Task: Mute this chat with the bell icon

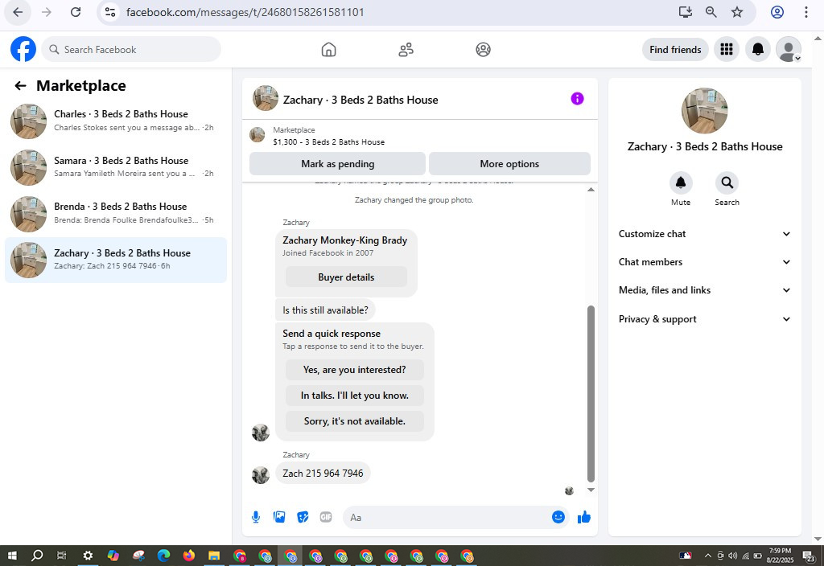Action: pyautogui.click(x=681, y=183)
